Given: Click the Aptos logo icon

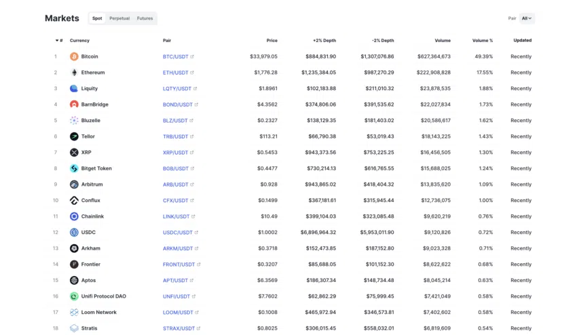Looking at the screenshot, I should point(74,280).
